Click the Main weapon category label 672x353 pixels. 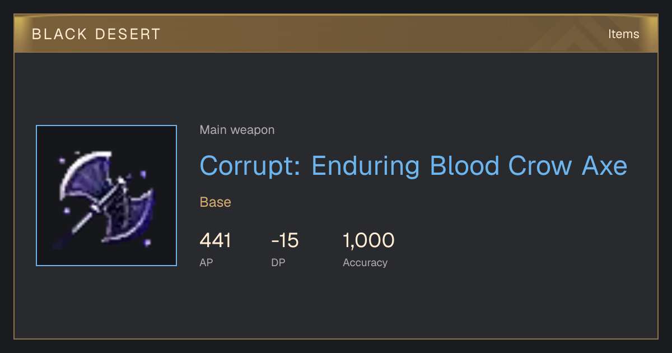pos(237,130)
